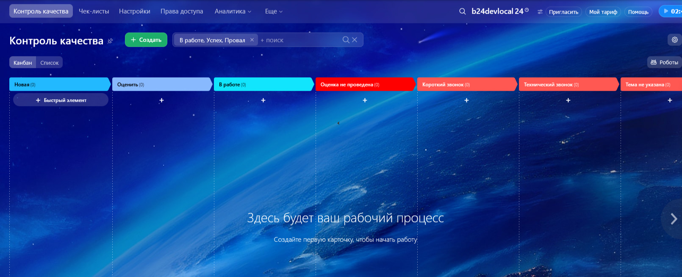Click the pin star icon beside page title
Image resolution: width=682 pixels, height=277 pixels.
[x=110, y=41]
